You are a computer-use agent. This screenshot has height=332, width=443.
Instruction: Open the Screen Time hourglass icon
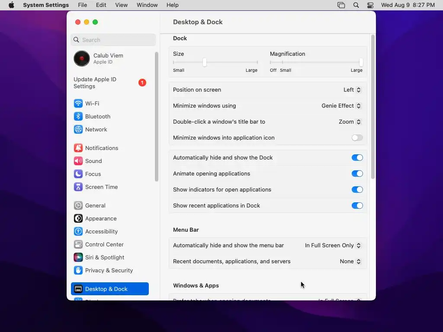click(78, 187)
